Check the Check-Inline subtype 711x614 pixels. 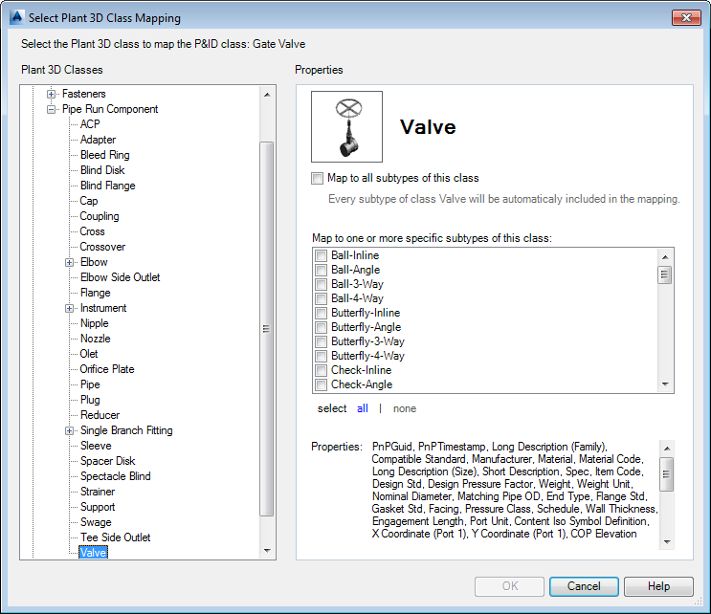pyautogui.click(x=321, y=370)
